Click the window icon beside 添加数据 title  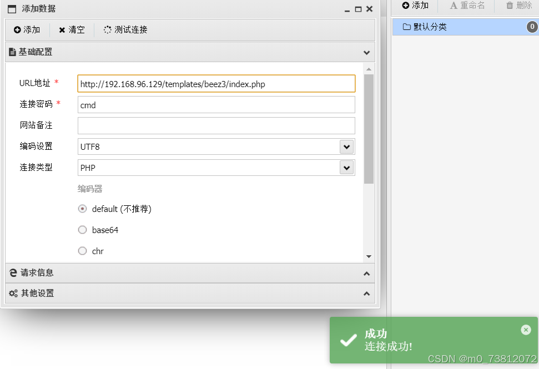[x=12, y=9]
